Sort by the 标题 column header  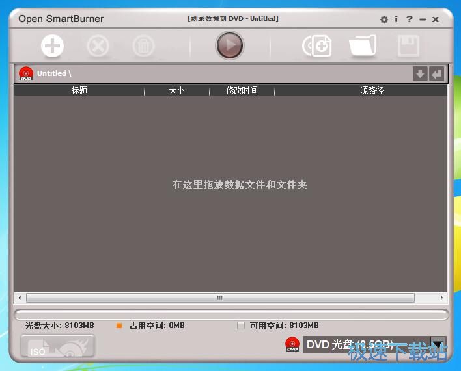(x=79, y=90)
